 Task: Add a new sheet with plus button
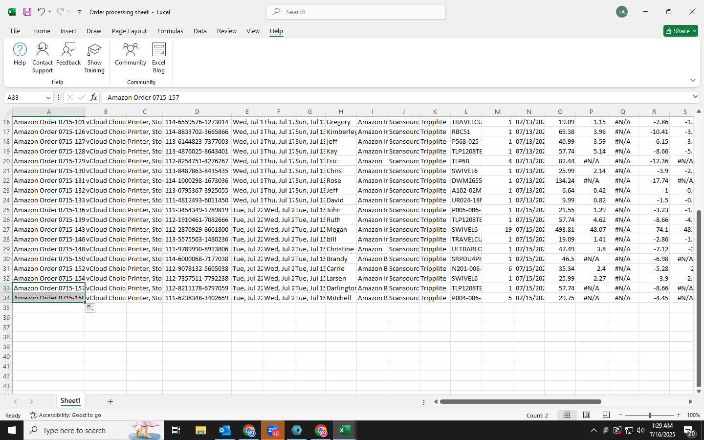(110, 401)
